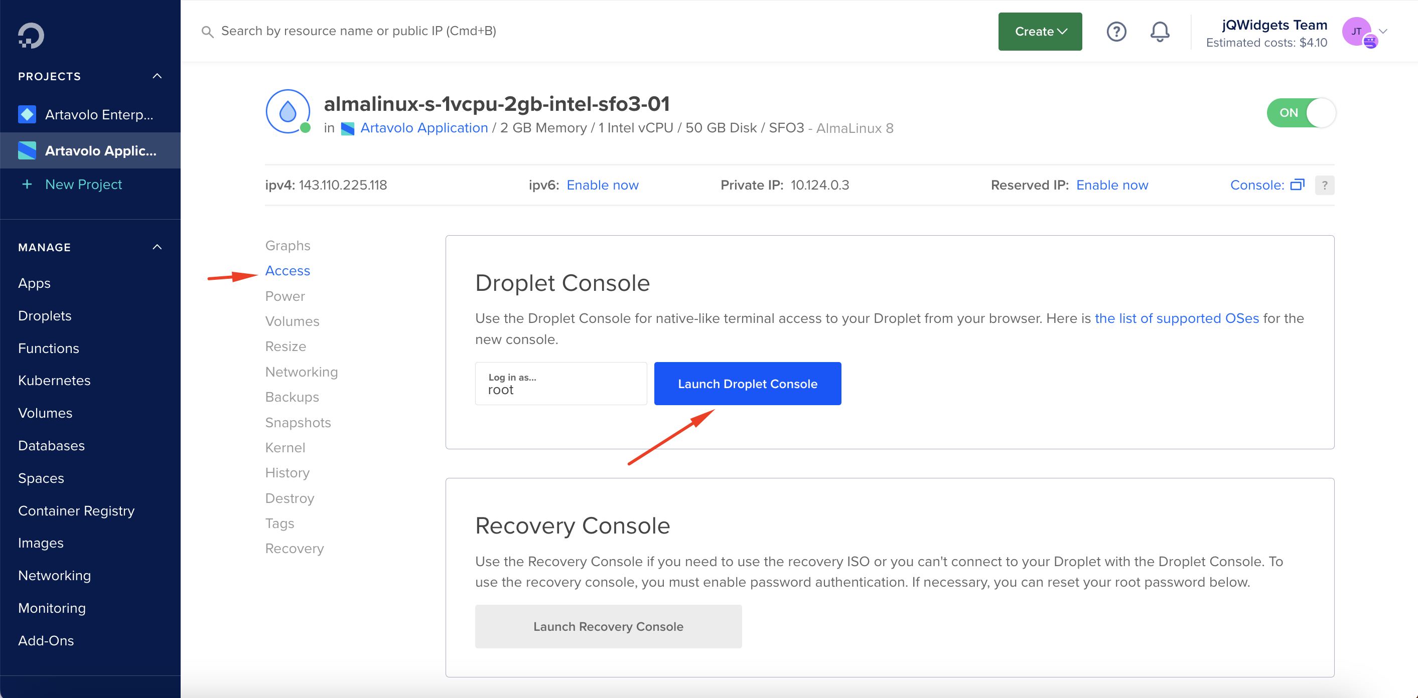Click the ipv6 Enable now link
The height and width of the screenshot is (698, 1418).
pos(602,186)
